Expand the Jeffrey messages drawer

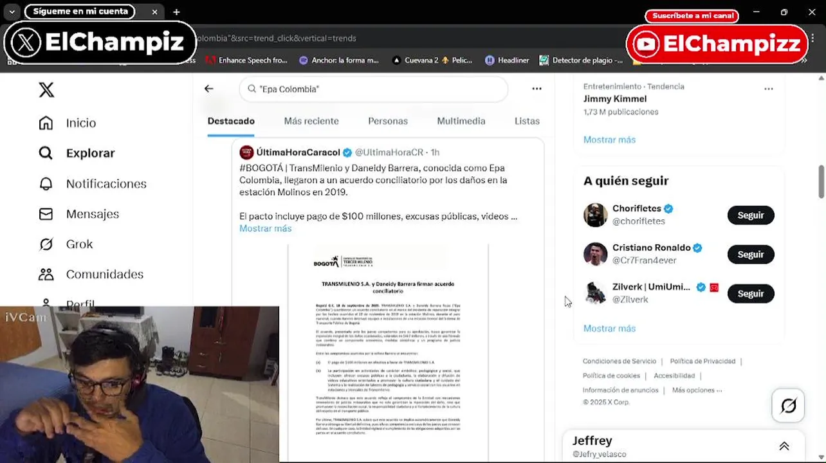[x=784, y=446]
